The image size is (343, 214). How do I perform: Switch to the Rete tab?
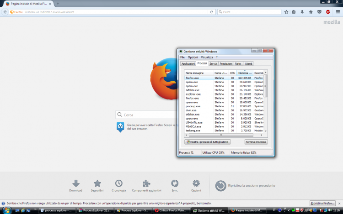coord(238,64)
